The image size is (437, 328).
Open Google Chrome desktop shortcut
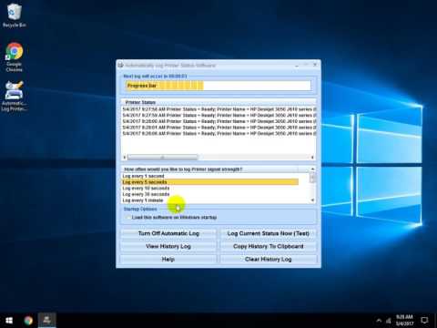[14, 57]
